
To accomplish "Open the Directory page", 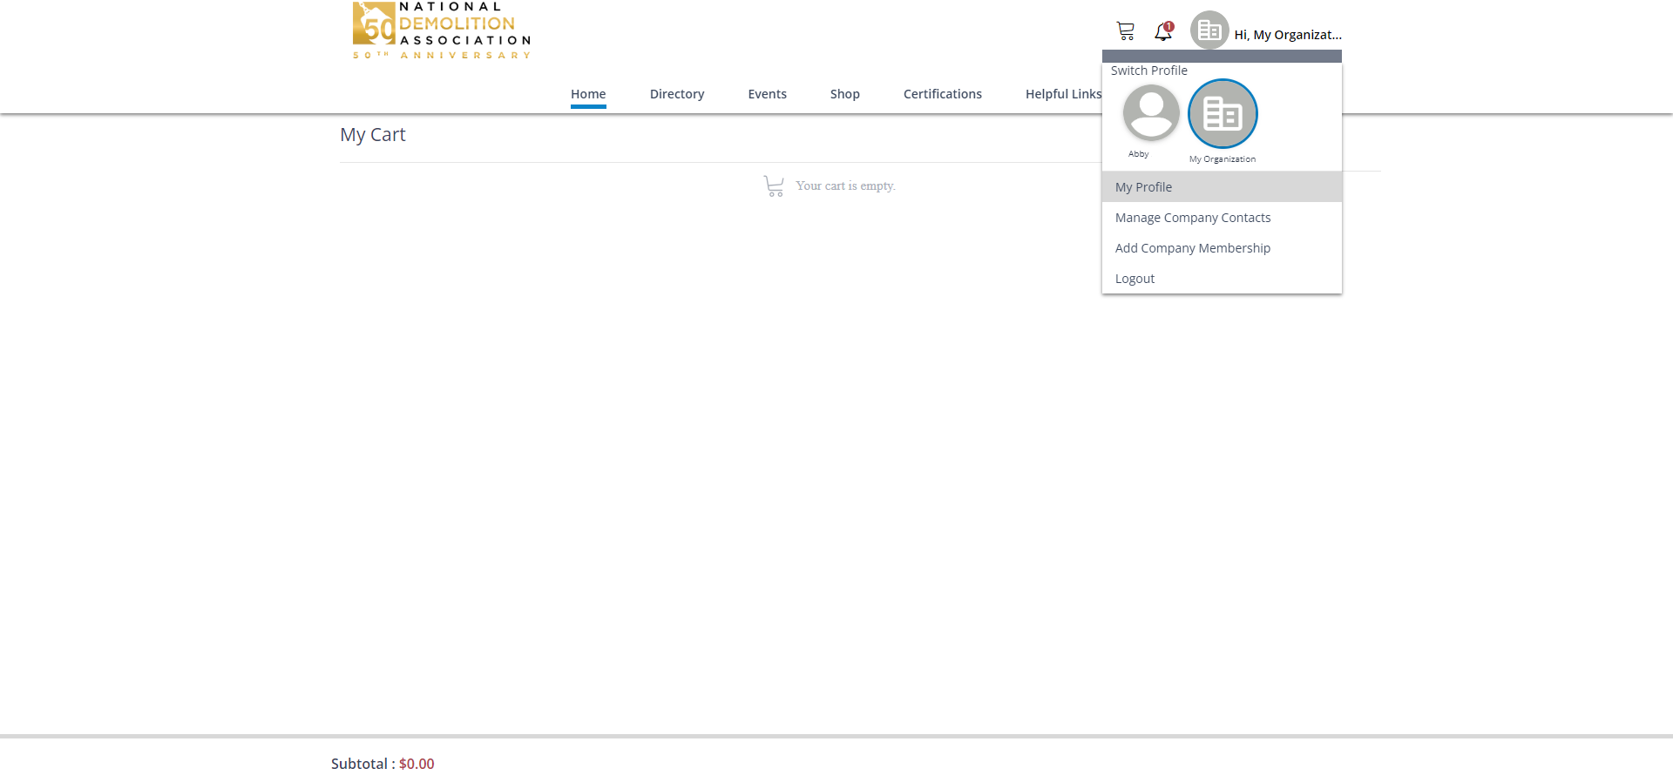I will click(x=677, y=94).
